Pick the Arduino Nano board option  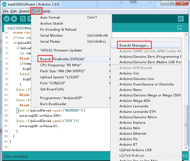[x=130, y=90]
